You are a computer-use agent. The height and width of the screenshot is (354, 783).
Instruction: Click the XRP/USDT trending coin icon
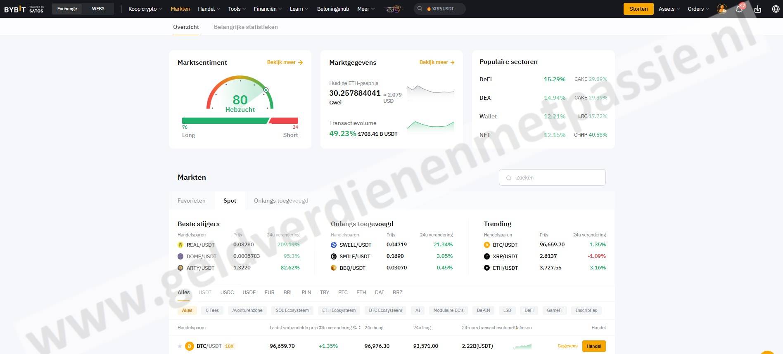[487, 256]
